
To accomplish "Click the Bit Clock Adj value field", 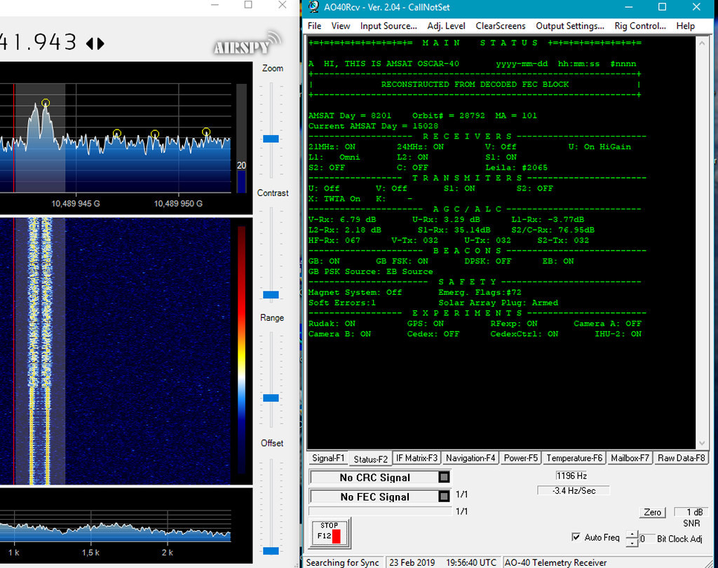I will point(646,539).
